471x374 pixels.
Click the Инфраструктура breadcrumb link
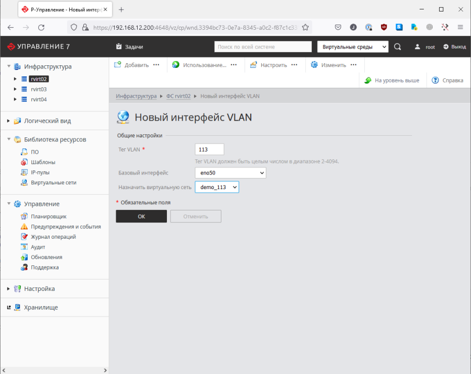(136, 96)
